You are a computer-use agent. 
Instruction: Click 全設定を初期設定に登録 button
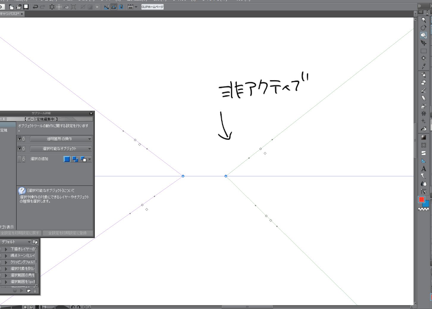tap(68, 233)
